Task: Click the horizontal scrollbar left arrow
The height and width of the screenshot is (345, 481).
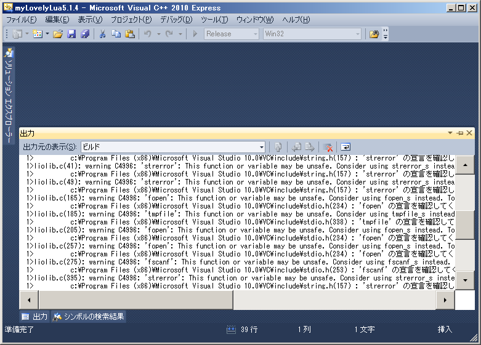Action: click(x=29, y=300)
